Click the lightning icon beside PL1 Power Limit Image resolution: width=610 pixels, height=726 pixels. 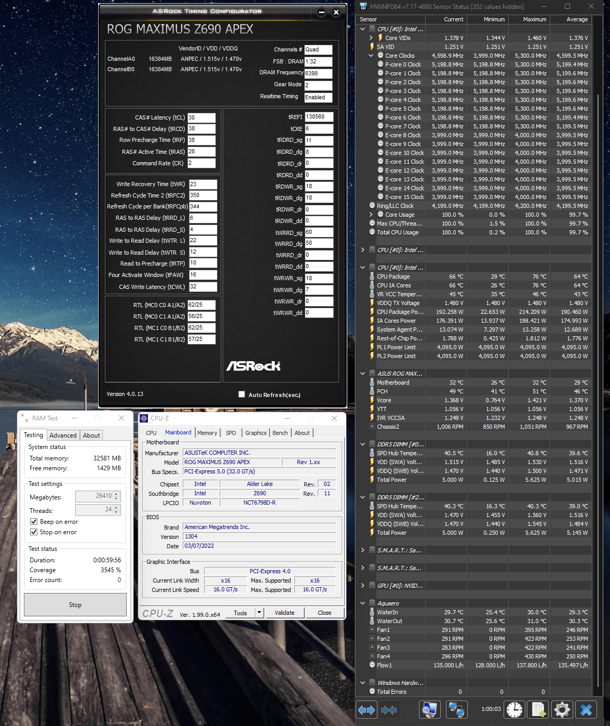pyautogui.click(x=372, y=347)
